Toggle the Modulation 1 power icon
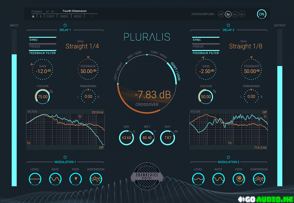 (x=65, y=157)
